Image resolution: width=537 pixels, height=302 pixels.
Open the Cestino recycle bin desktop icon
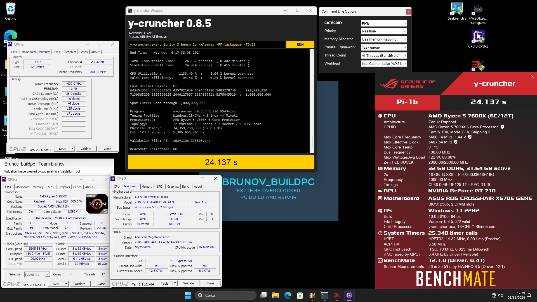point(11,11)
